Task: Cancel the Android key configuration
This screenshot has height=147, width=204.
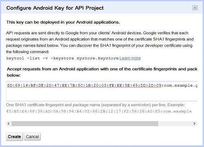Action: (x=32, y=136)
